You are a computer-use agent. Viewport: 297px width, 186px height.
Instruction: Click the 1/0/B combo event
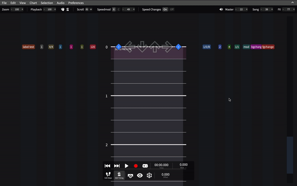[x=206, y=47]
